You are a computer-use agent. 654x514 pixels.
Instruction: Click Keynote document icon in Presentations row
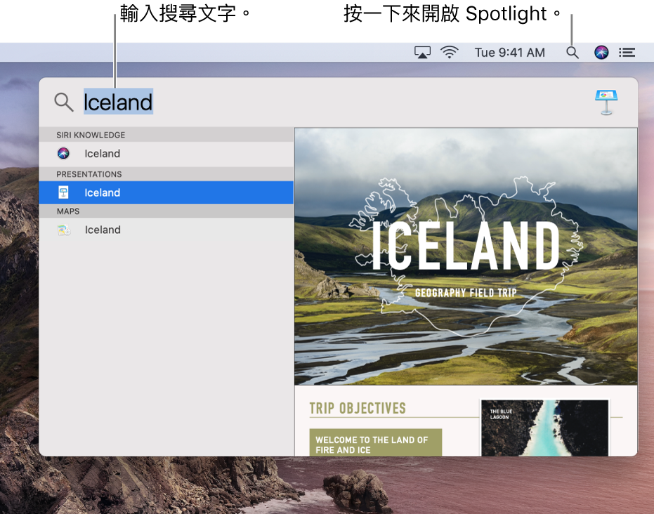(63, 192)
